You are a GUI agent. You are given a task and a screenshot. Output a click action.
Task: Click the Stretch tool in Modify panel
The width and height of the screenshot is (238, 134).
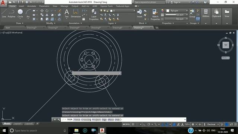42,19
